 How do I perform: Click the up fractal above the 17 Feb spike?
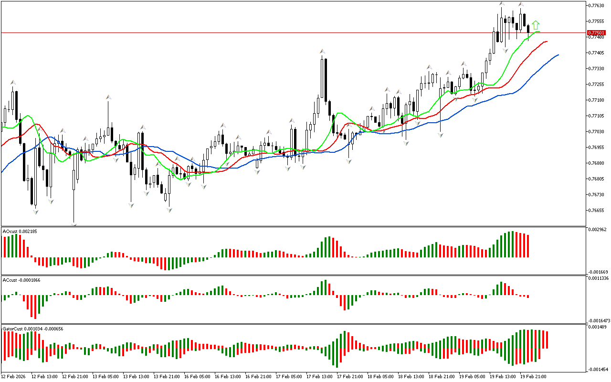coord(323,51)
